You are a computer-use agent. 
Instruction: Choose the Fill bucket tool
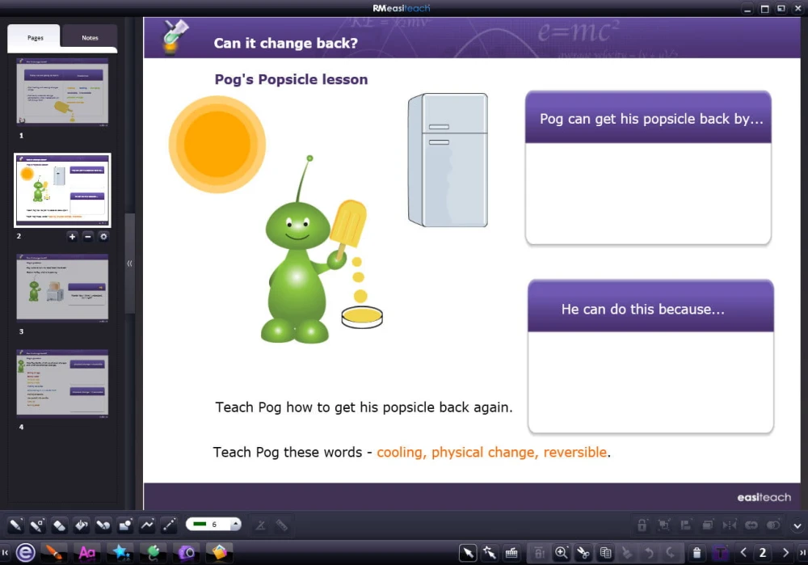[82, 525]
